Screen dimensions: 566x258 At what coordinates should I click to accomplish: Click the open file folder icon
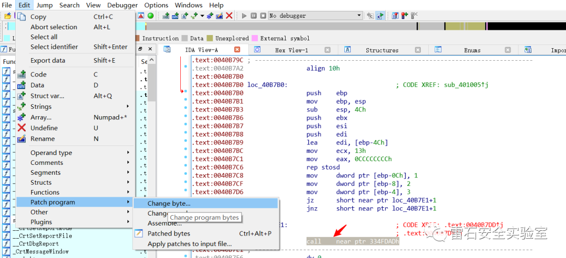[x=7, y=16]
